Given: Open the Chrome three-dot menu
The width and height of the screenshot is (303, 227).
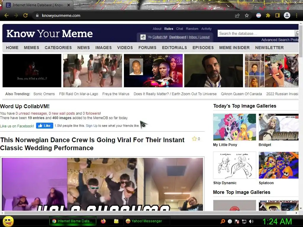Looking at the screenshot, I should point(296,15).
